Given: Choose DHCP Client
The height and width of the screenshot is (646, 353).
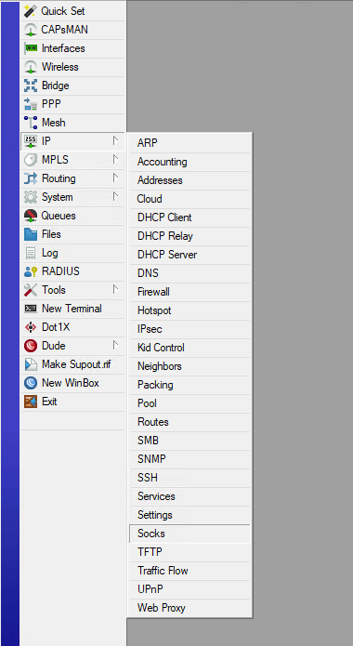Looking at the screenshot, I should click(x=190, y=218).
